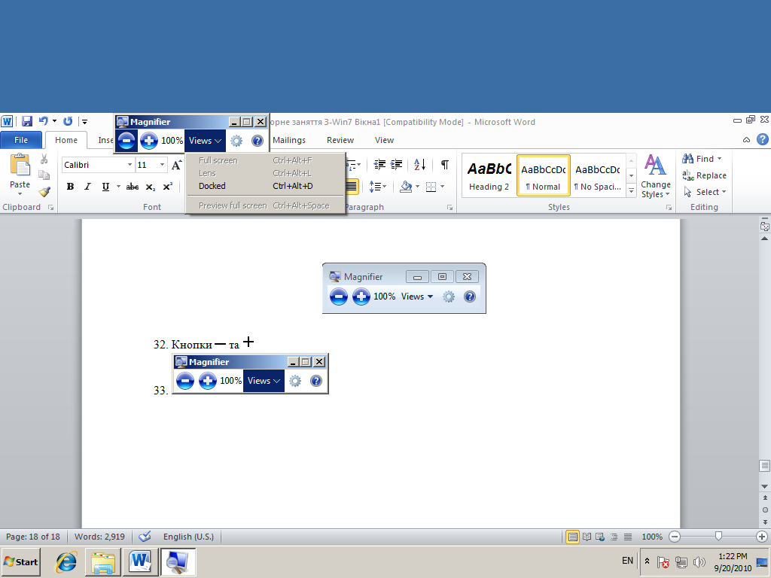
Task: Click the zoom slider handle
Action: click(718, 536)
